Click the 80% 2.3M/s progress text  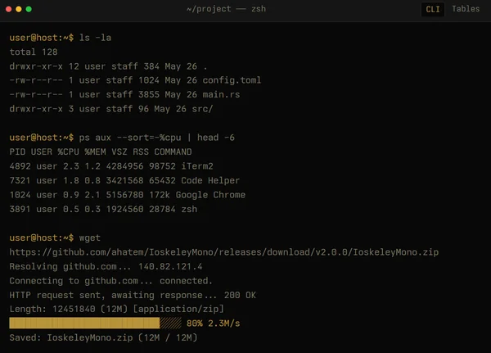(214, 324)
